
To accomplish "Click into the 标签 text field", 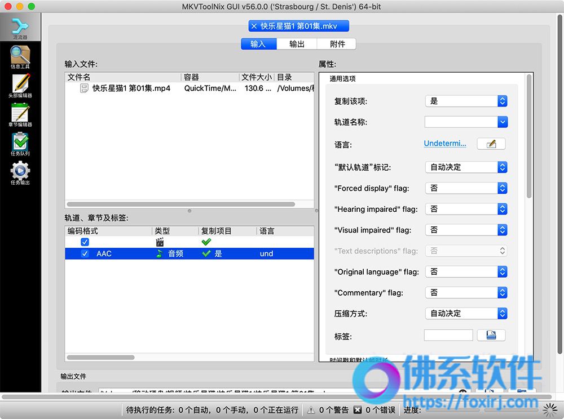I will tap(448, 335).
